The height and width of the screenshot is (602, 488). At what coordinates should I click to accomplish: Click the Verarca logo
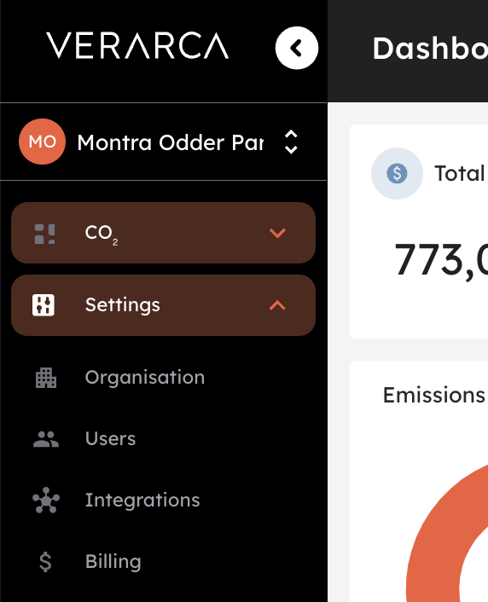pos(137,46)
